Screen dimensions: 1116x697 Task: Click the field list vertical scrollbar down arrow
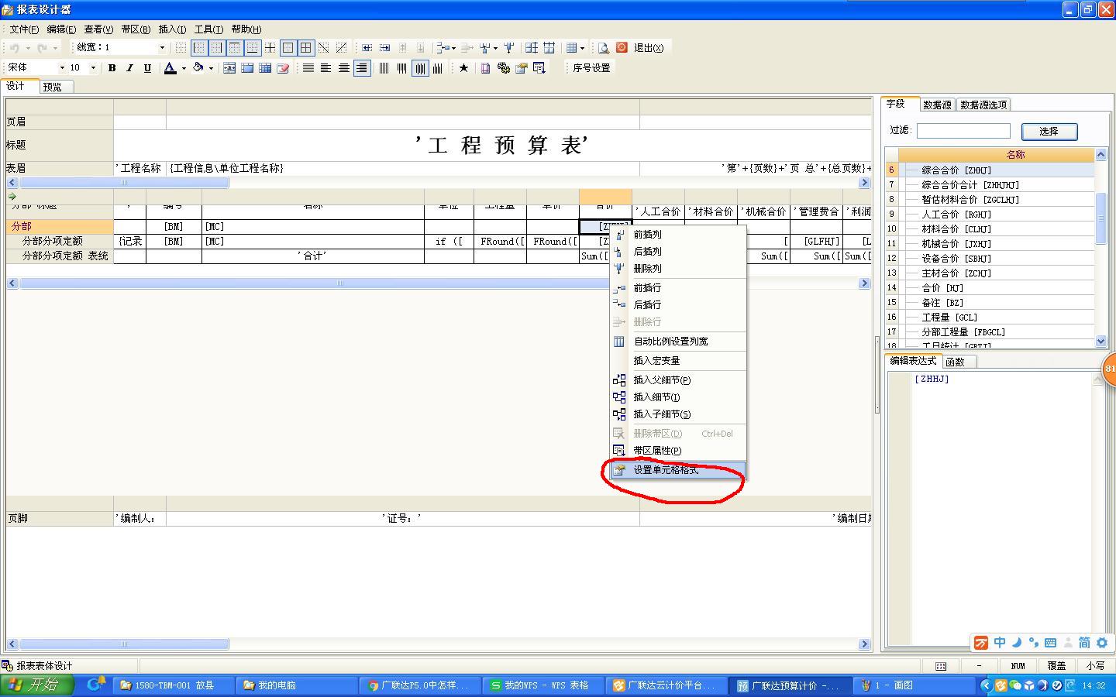pyautogui.click(x=1101, y=341)
